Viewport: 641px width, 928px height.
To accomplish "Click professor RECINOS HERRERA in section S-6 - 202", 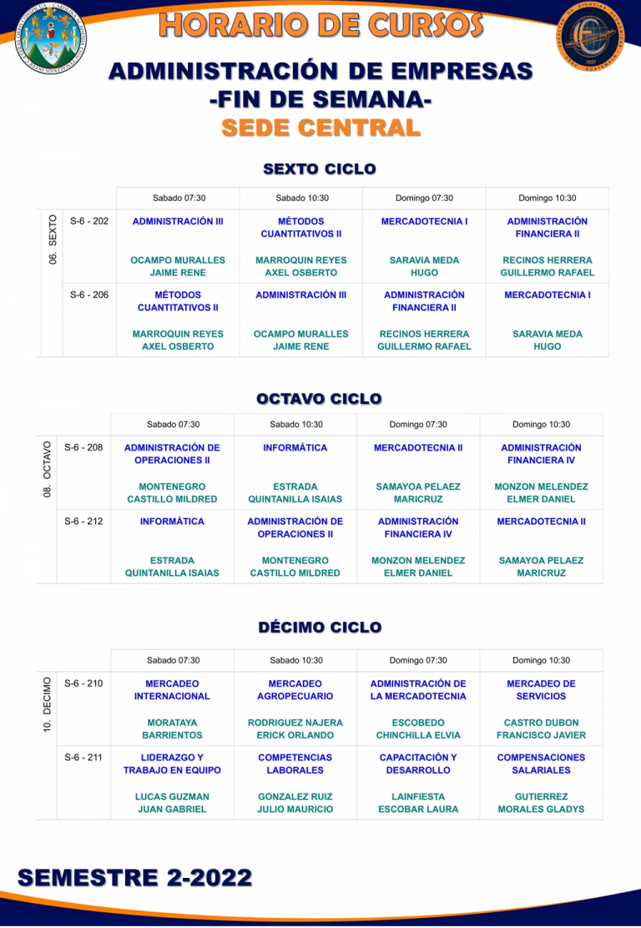I will tap(547, 266).
